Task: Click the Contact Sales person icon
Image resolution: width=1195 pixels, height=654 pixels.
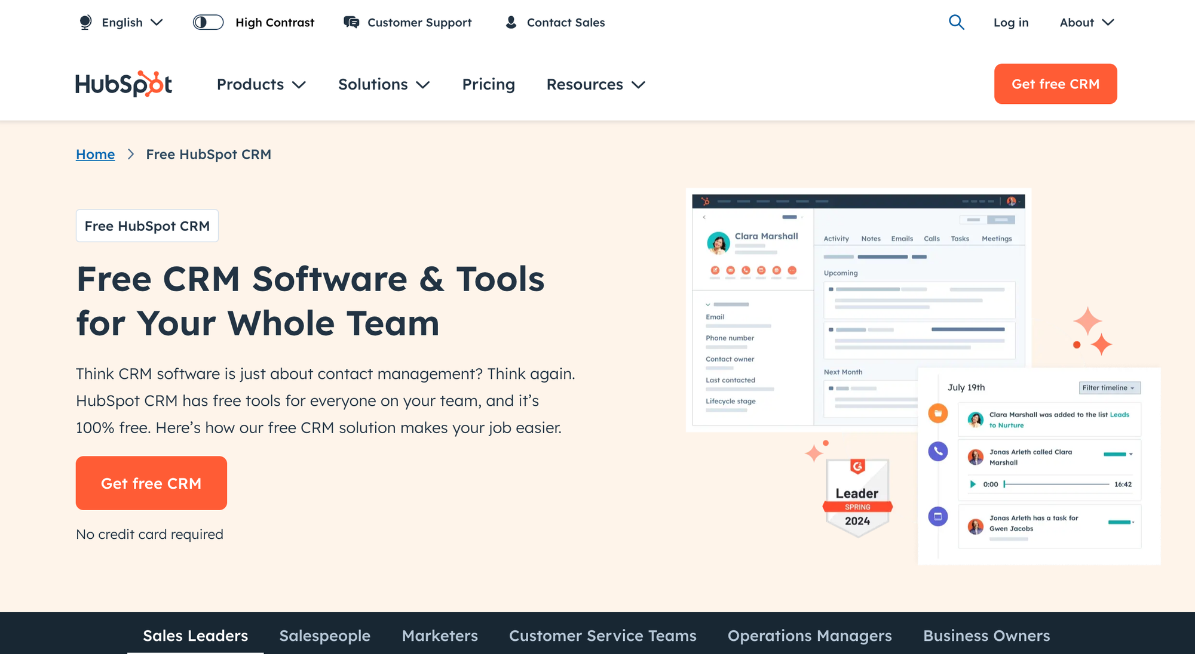Action: (x=511, y=23)
